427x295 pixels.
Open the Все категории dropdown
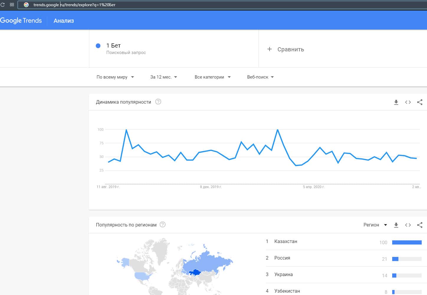tap(212, 77)
